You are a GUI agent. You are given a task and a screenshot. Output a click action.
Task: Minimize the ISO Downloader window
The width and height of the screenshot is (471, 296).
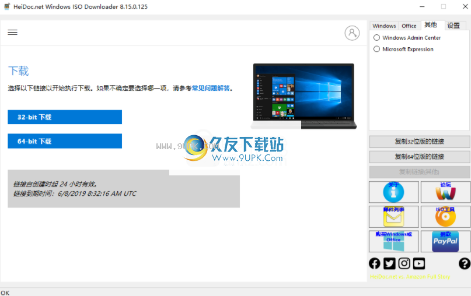422,6
